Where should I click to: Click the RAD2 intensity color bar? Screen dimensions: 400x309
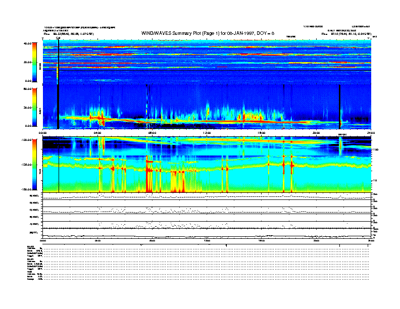tap(34, 62)
